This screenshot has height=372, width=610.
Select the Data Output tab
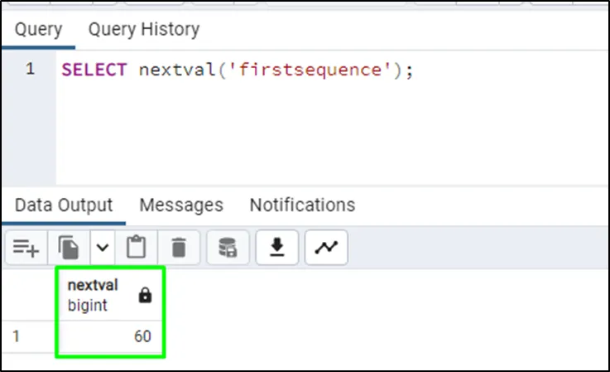point(64,205)
